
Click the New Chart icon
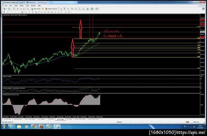[x=4, y=9]
